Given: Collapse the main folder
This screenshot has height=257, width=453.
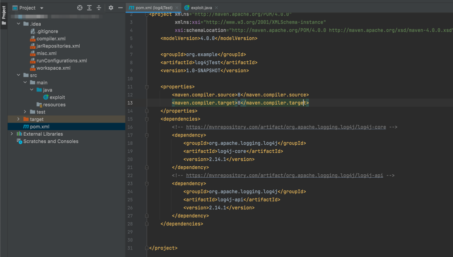Looking at the screenshot, I should pyautogui.click(x=25, y=82).
